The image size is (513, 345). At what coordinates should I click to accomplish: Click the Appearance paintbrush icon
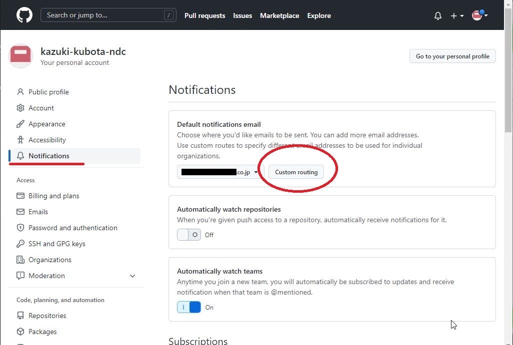[20, 124]
